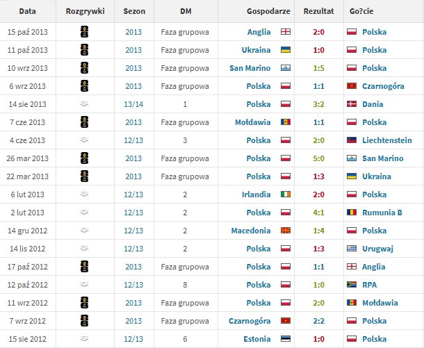Click the Ireland flag next to Irlandia

(x=286, y=194)
